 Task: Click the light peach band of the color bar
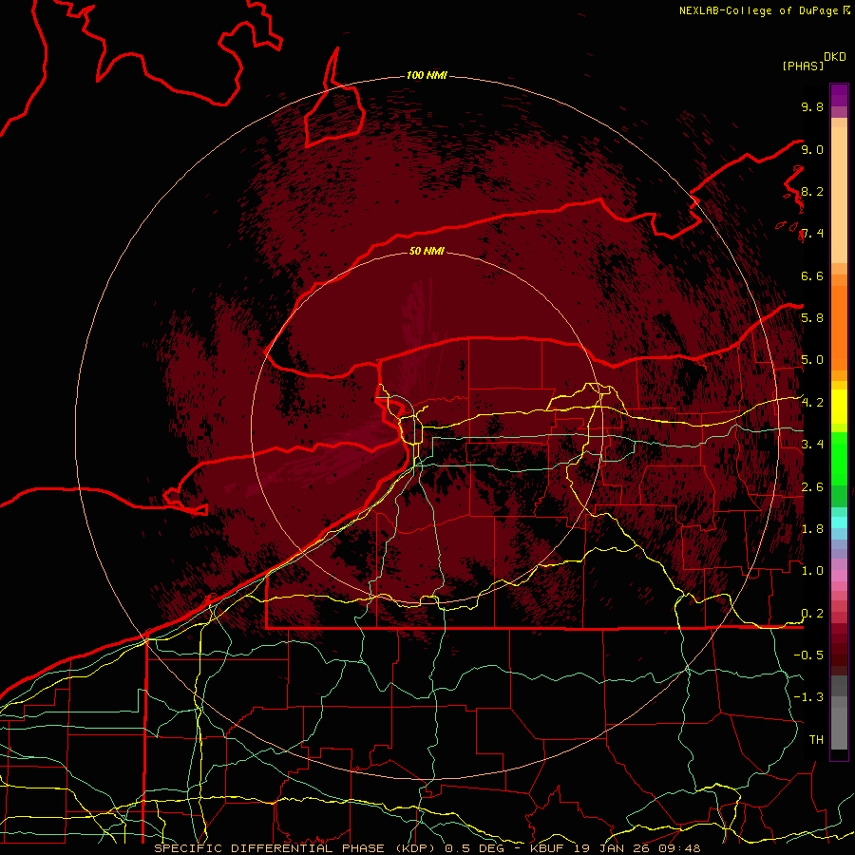839,195
